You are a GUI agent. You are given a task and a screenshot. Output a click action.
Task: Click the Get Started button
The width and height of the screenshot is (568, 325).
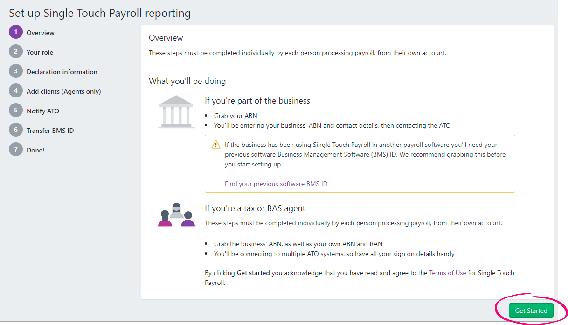click(x=531, y=310)
